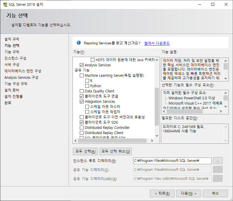The height and width of the screenshot is (201, 233).
Task: Uncheck 클라이언트 도구 SDK checkbox
Action: [82, 123]
